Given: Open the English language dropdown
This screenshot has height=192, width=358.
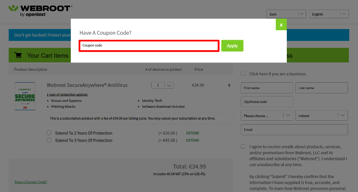Looking at the screenshot, I should (329, 14).
